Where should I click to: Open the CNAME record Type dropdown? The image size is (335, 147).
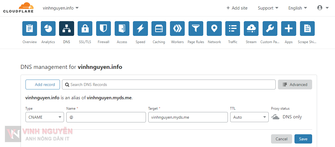(x=45, y=117)
